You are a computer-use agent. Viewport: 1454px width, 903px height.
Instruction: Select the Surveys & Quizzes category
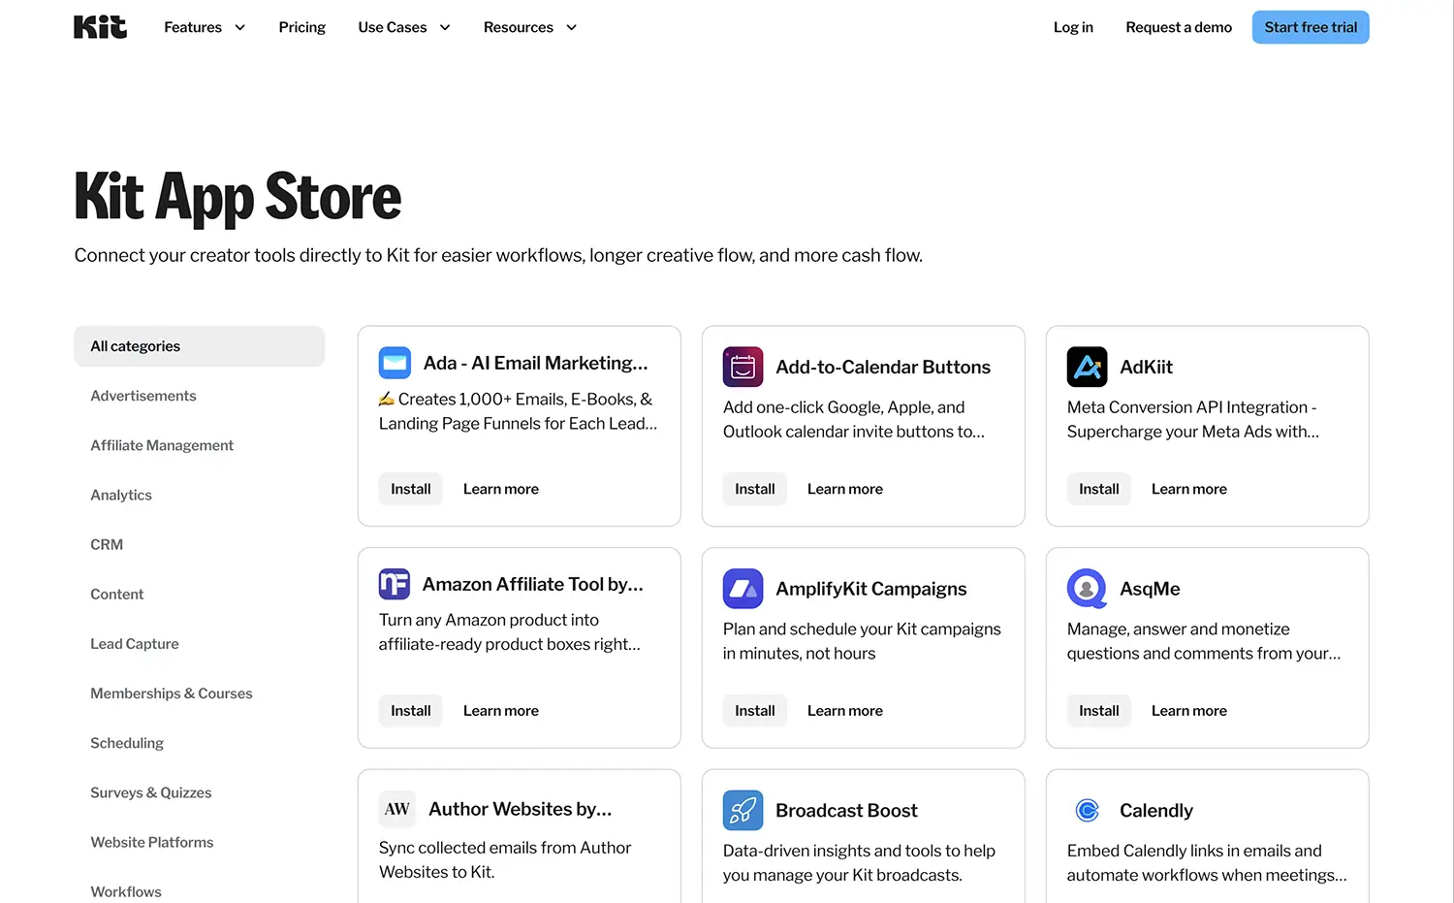pos(151,792)
